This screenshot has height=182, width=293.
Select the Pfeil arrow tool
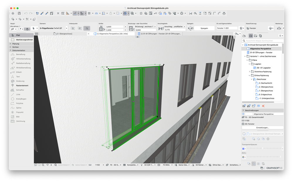tap(21, 35)
